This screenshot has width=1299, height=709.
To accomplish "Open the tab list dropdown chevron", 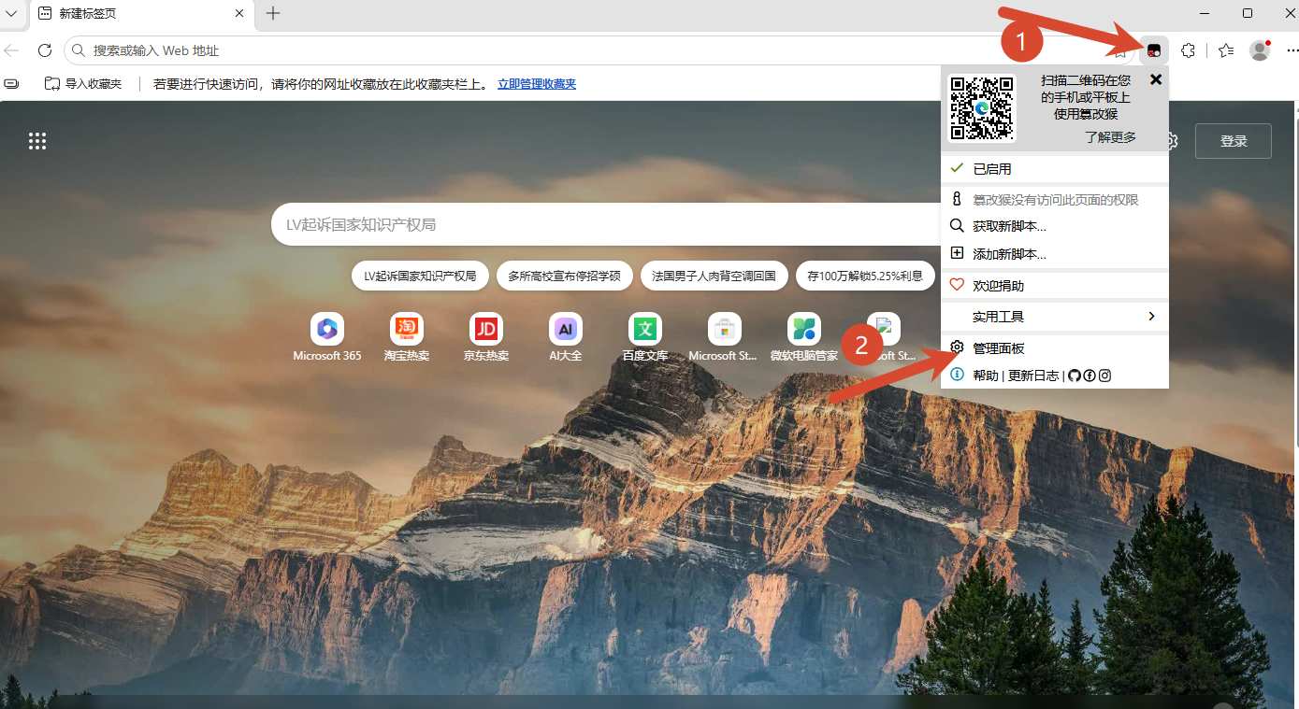I will pos(12,13).
